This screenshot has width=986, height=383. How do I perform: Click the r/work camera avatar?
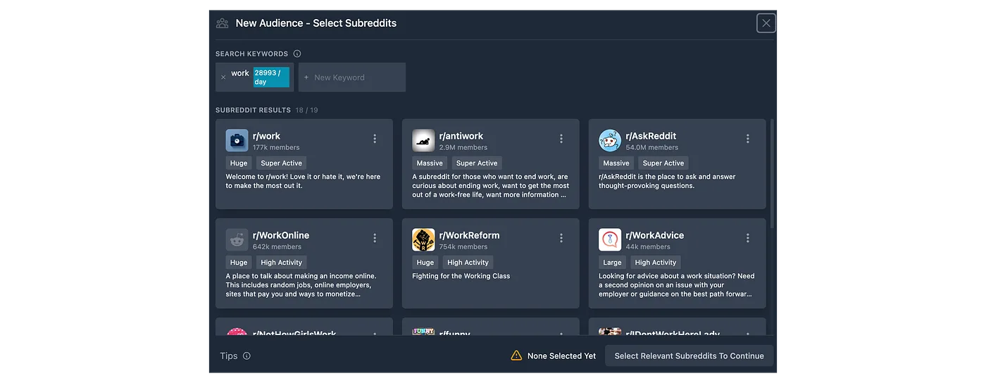tap(237, 140)
